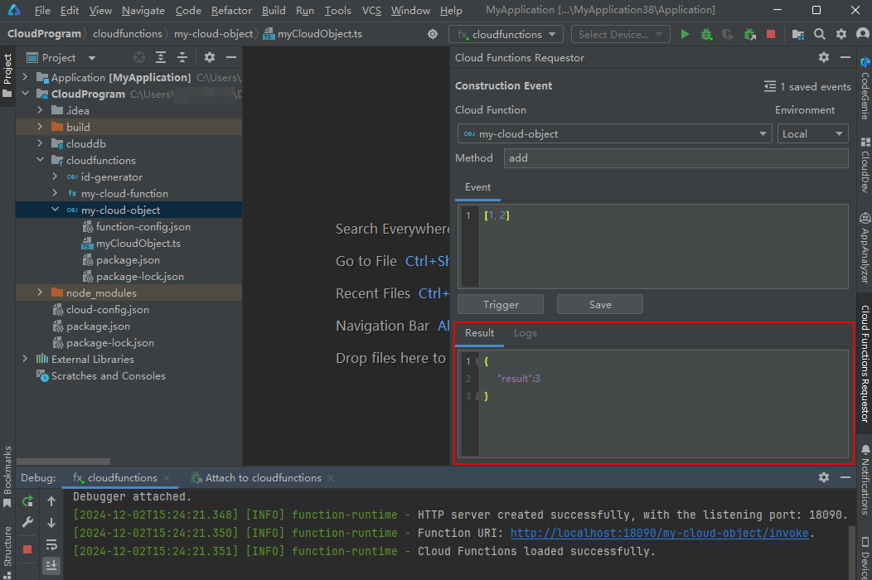Stop the running process in top toolbar
872x580 pixels.
point(771,34)
